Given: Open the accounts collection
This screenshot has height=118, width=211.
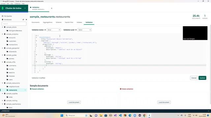Looking at the screenshot, I should 12,38.
